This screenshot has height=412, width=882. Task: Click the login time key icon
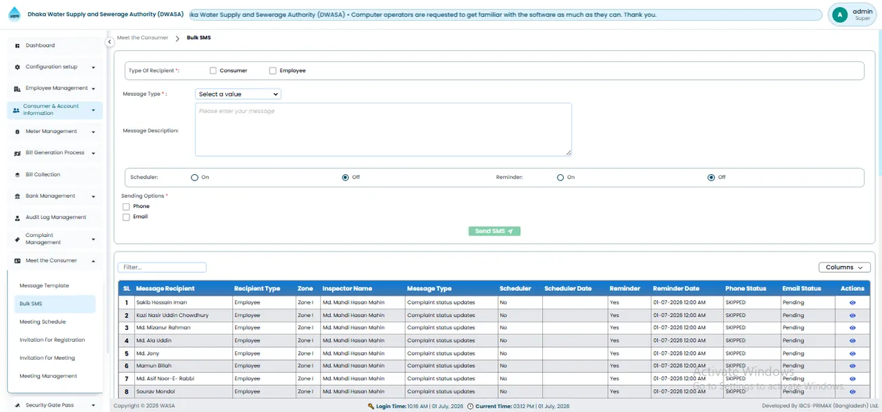click(x=371, y=406)
